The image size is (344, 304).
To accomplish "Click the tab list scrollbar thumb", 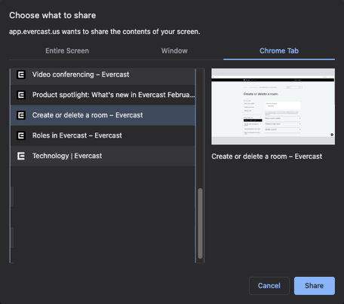I will (200, 223).
